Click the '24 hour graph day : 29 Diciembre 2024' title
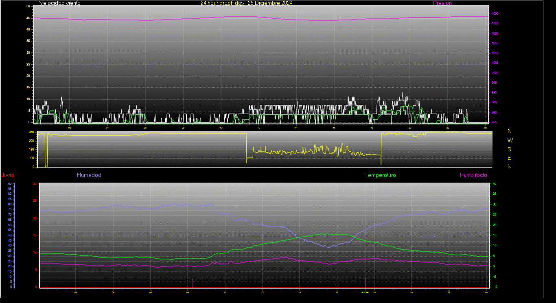The height and width of the screenshot is (303, 556). [246, 3]
